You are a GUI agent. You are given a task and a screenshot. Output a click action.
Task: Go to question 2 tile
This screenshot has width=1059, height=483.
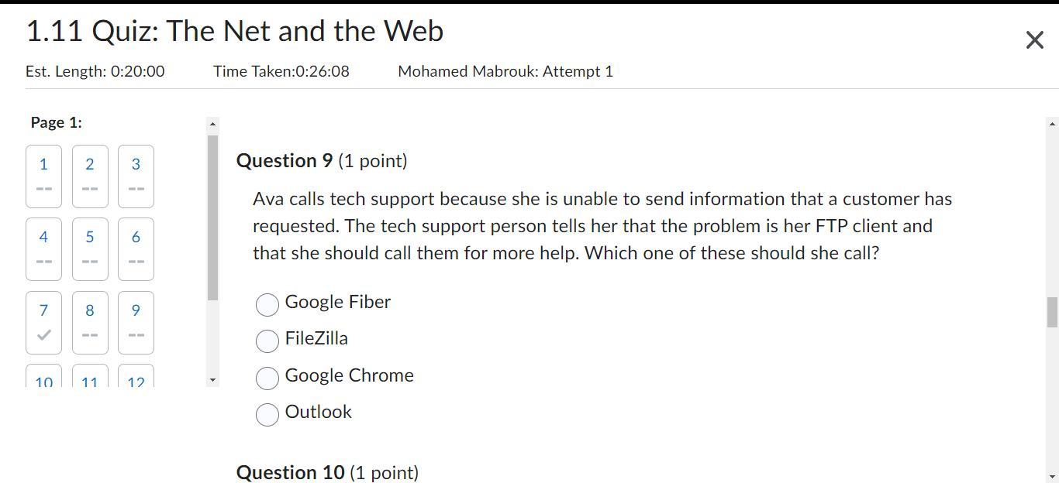coord(90,176)
